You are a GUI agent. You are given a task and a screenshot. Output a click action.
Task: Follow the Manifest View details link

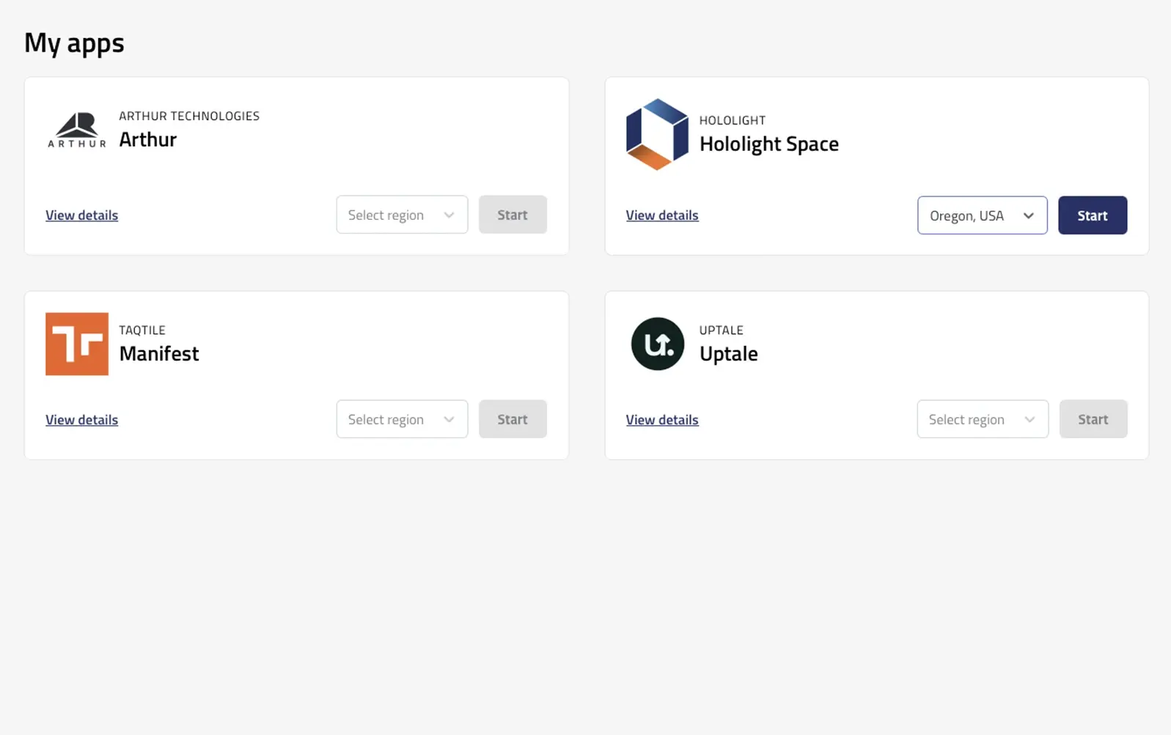click(x=81, y=420)
